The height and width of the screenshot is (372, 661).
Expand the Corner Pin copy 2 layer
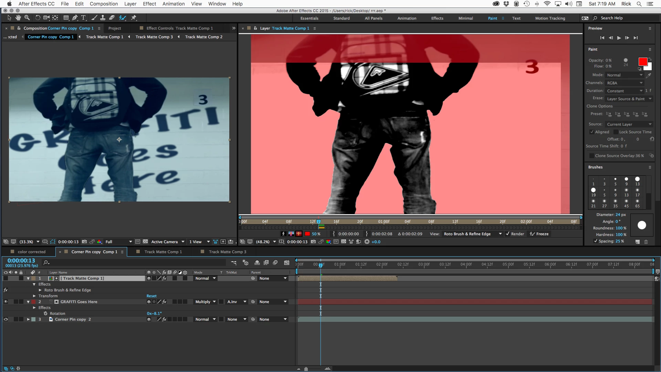(x=28, y=319)
